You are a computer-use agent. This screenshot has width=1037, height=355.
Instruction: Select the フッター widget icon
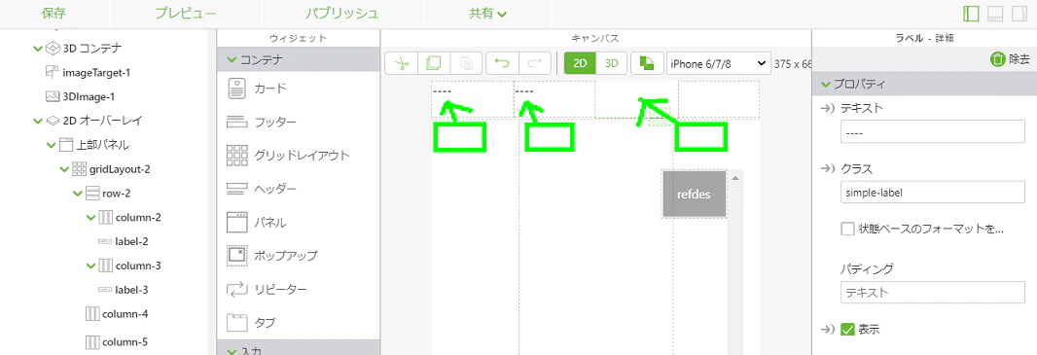click(x=236, y=122)
